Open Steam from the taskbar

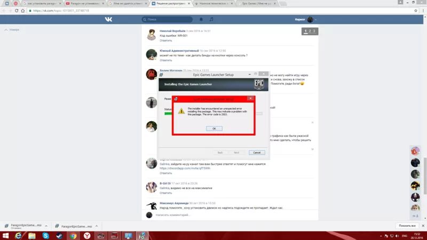pyautogui.click(x=59, y=236)
